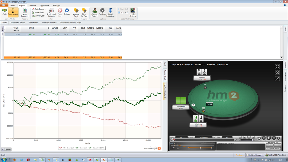
Task: Open the Date Range dropdown
Action: [x=39, y=9]
